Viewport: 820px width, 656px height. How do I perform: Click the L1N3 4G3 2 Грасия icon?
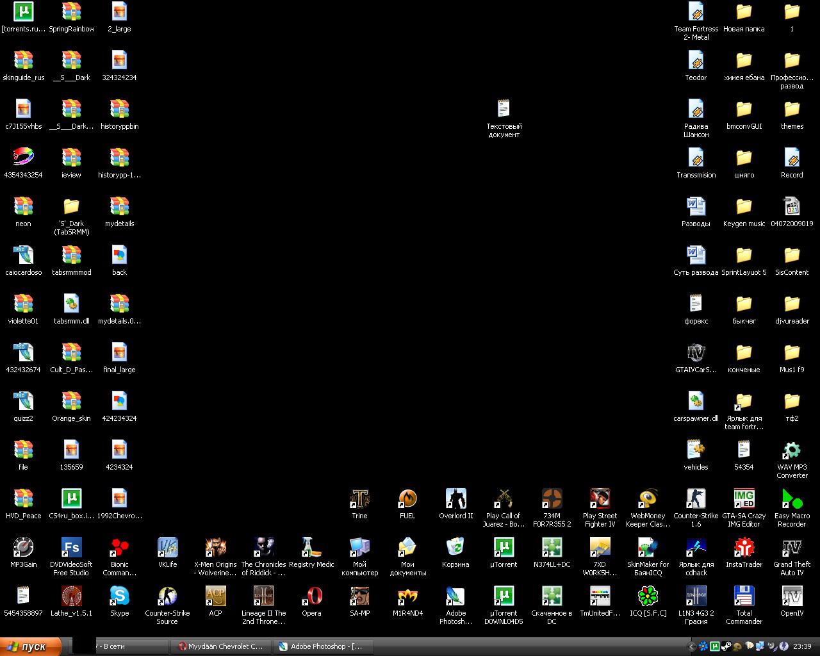(x=696, y=596)
